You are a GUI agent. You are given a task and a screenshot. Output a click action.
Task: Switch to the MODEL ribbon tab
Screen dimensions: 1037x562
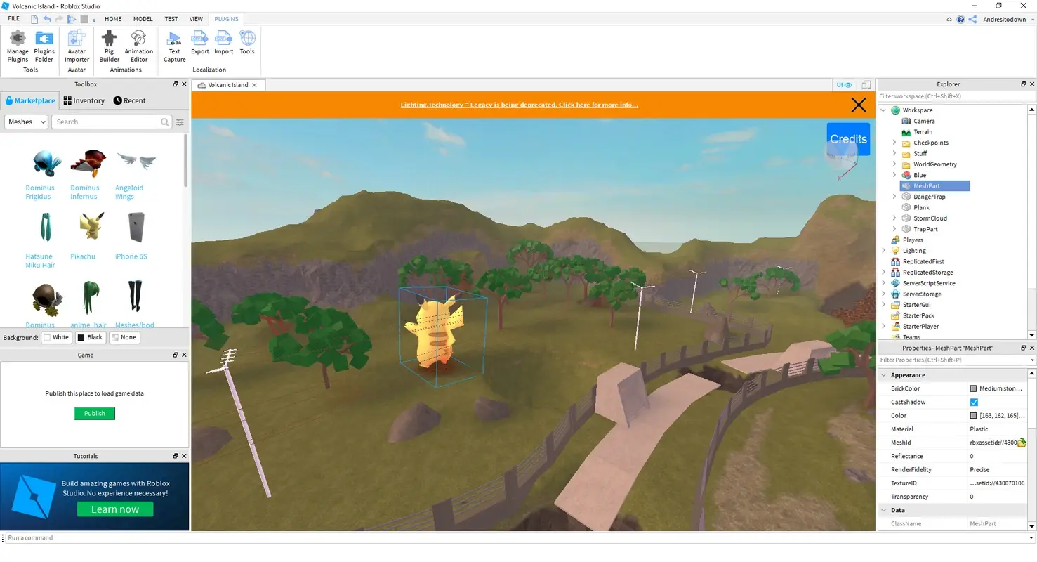143,19
